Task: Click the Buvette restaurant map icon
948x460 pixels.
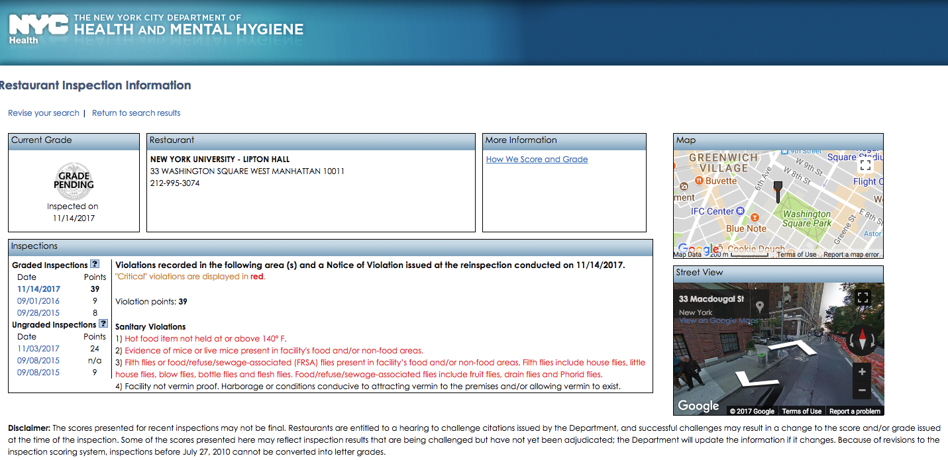Action: pyautogui.click(x=698, y=181)
